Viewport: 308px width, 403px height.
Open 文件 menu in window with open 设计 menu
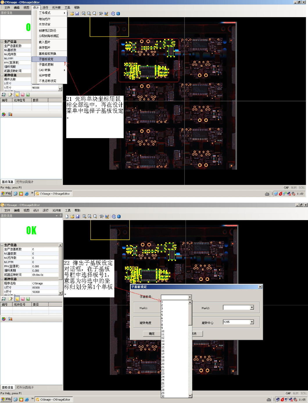tap(7, 8)
